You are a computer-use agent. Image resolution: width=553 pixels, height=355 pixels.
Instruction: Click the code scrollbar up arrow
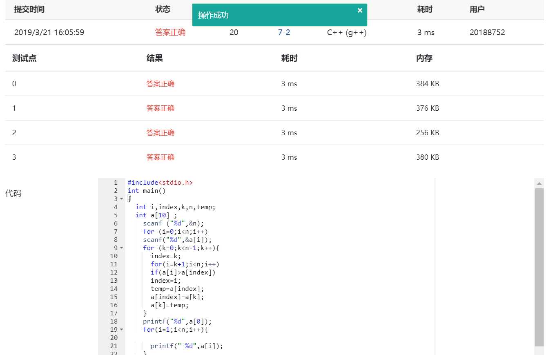pos(539,183)
